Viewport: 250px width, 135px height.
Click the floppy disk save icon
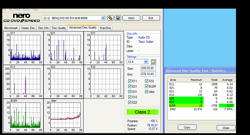(x=118, y=18)
